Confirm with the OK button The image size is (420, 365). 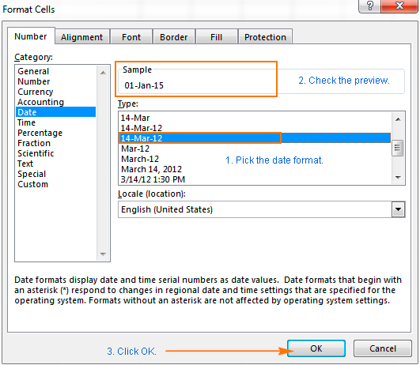[x=316, y=348]
